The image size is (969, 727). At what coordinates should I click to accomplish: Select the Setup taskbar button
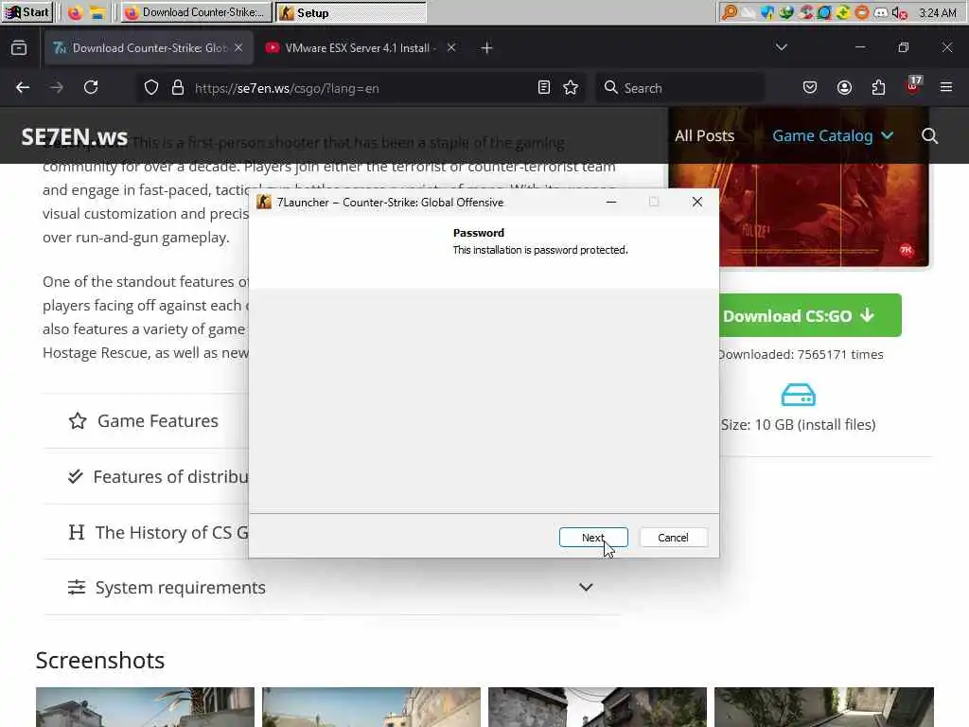[350, 12]
